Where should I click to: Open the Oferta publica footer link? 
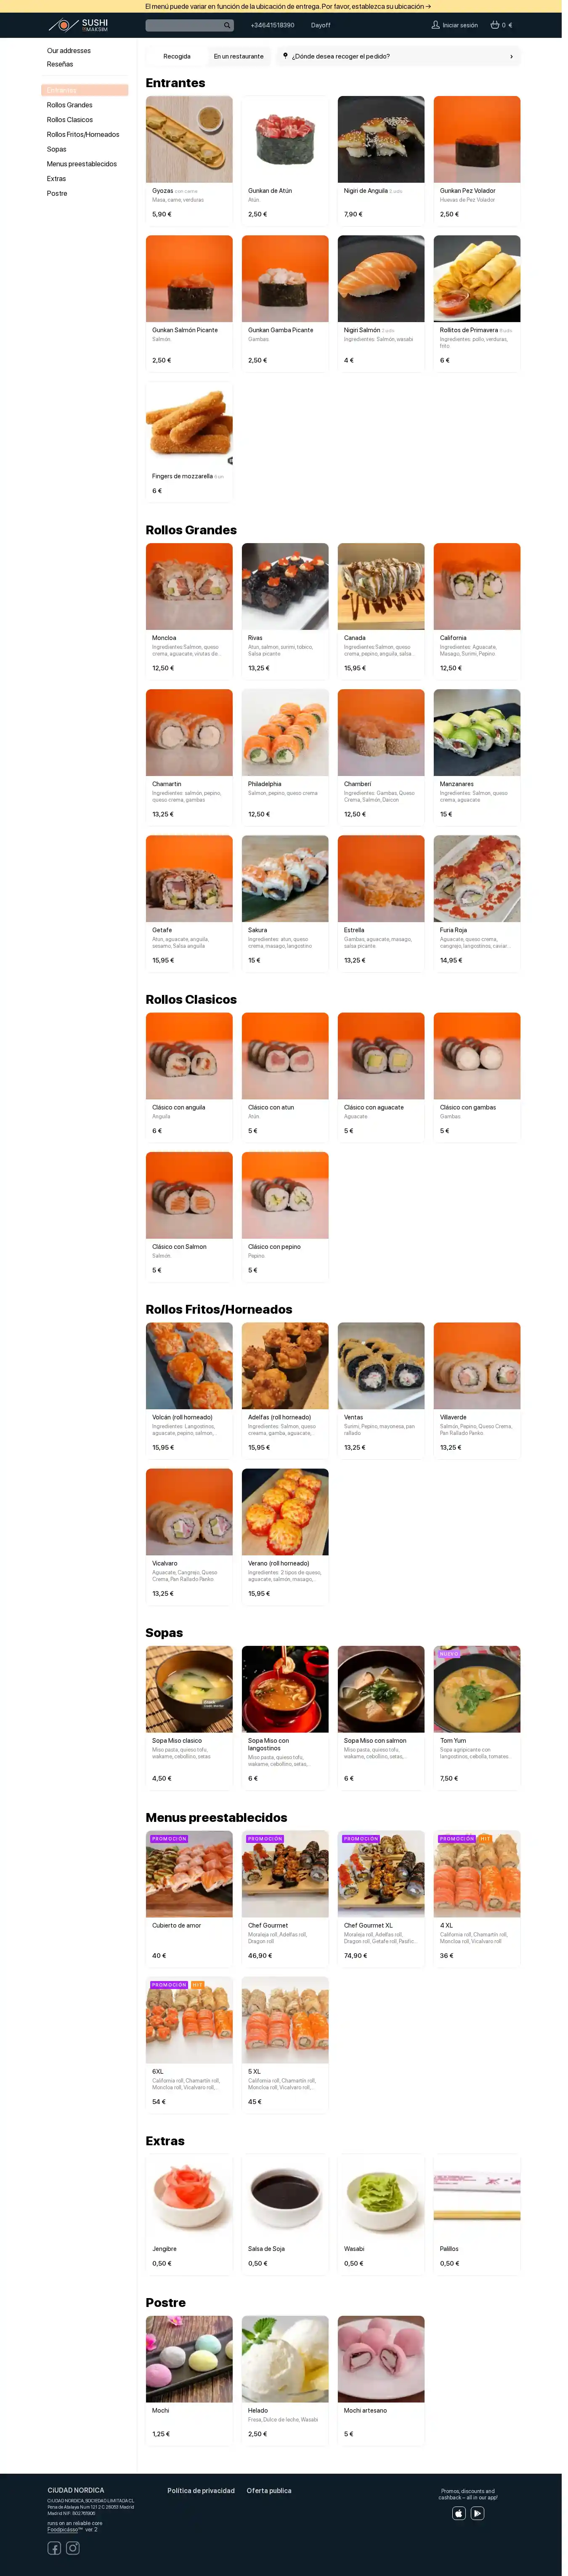269,2490
